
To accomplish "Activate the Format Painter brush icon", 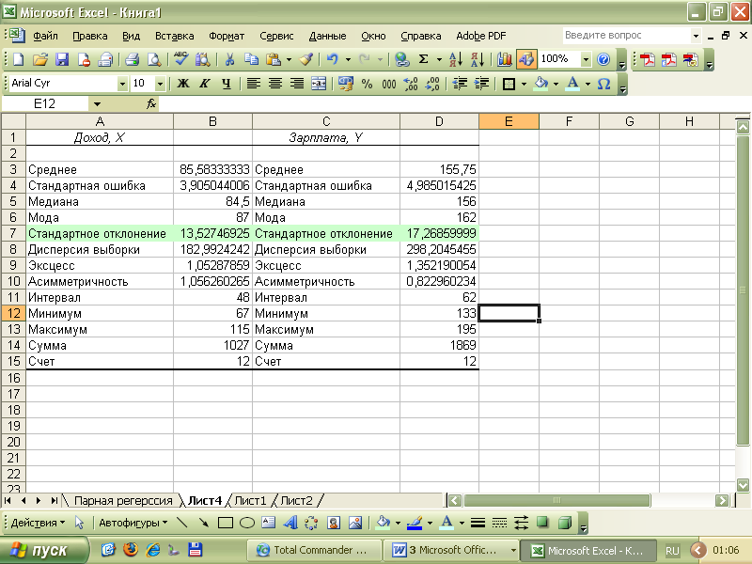I will coord(306,59).
